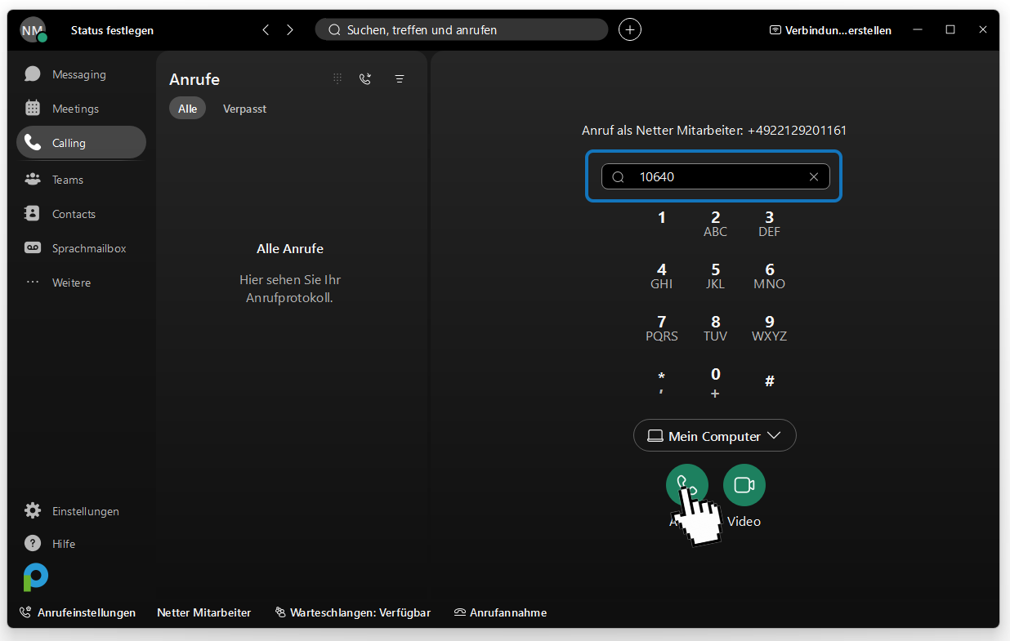The width and height of the screenshot is (1010, 641).
Task: Open Contacts in the sidebar
Action: [80, 214]
